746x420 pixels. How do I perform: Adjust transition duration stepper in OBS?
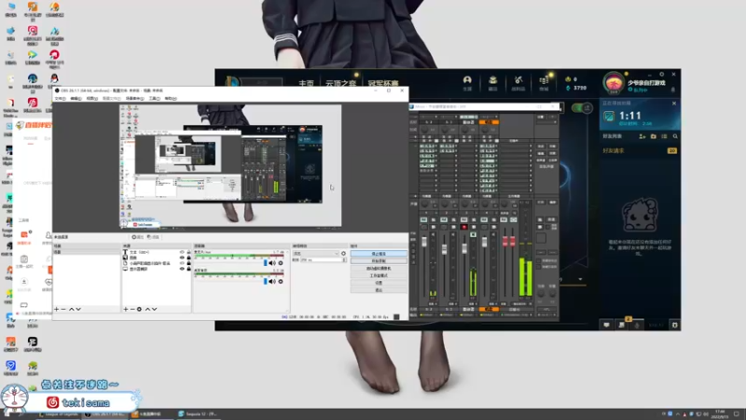pos(344,260)
